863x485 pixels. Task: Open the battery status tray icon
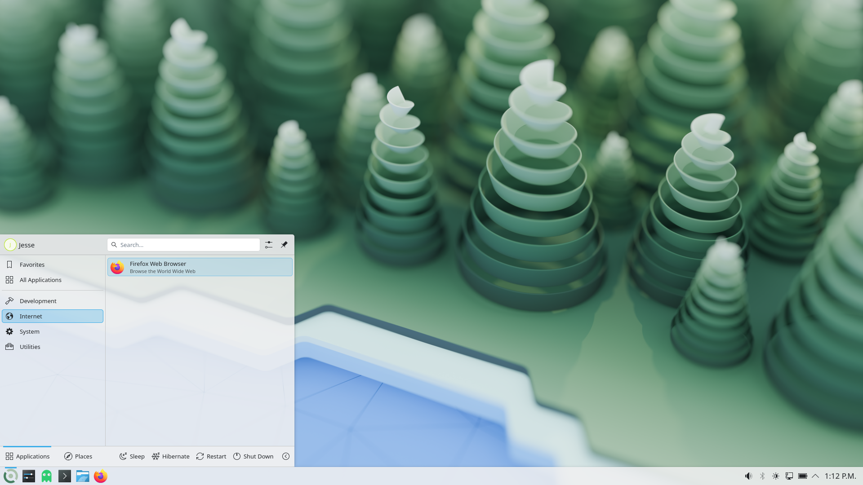tap(803, 476)
